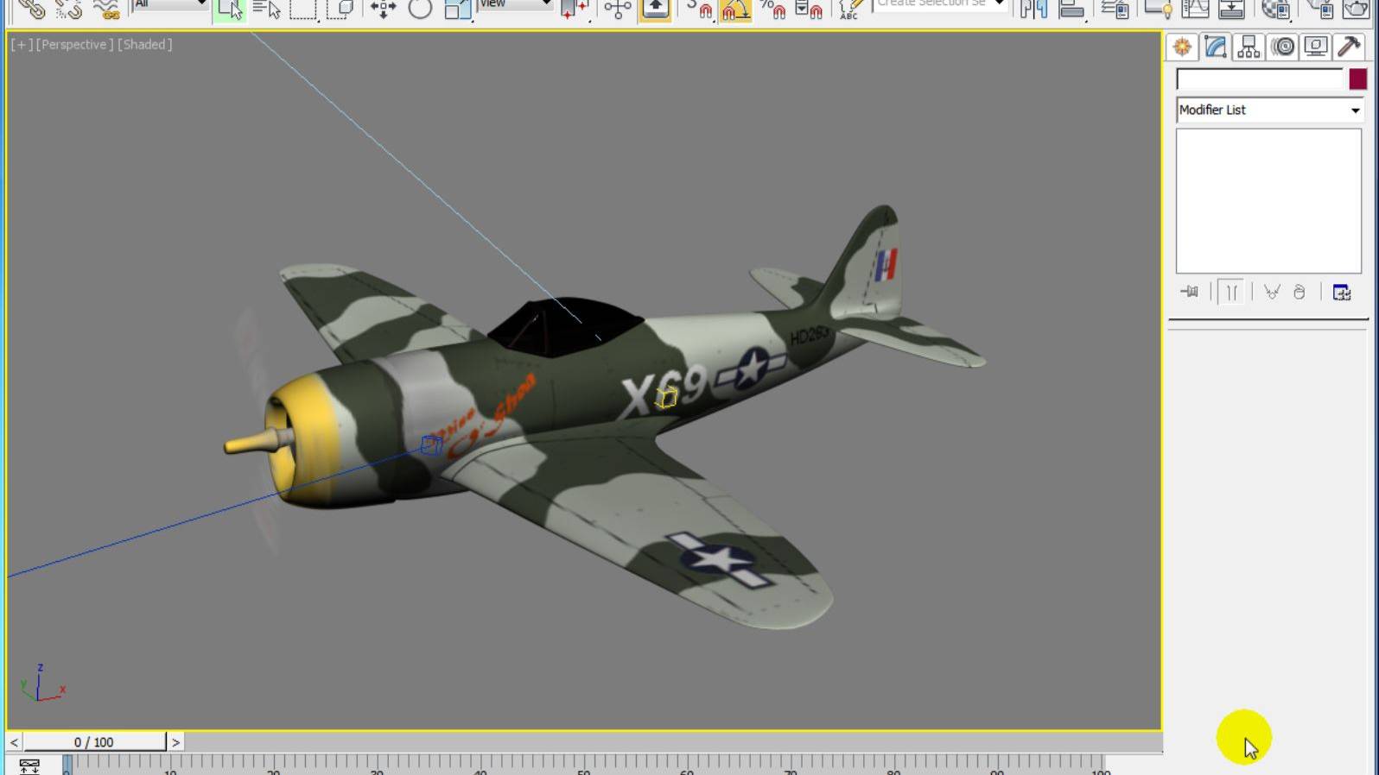This screenshot has width=1379, height=775.
Task: Toggle the highlighted Angle Snap icon
Action: (x=735, y=9)
